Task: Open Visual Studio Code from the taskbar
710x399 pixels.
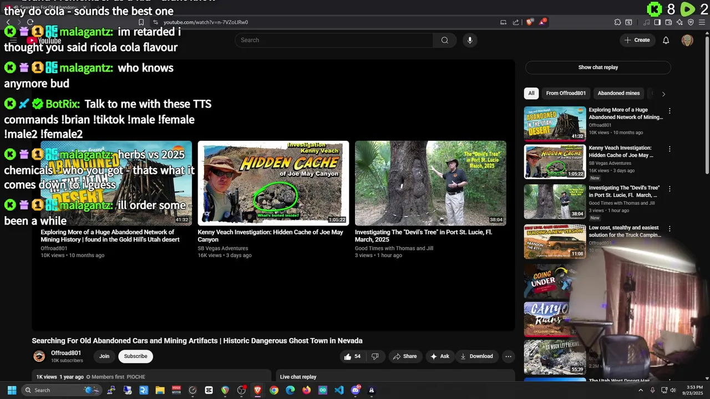Action: [339, 390]
